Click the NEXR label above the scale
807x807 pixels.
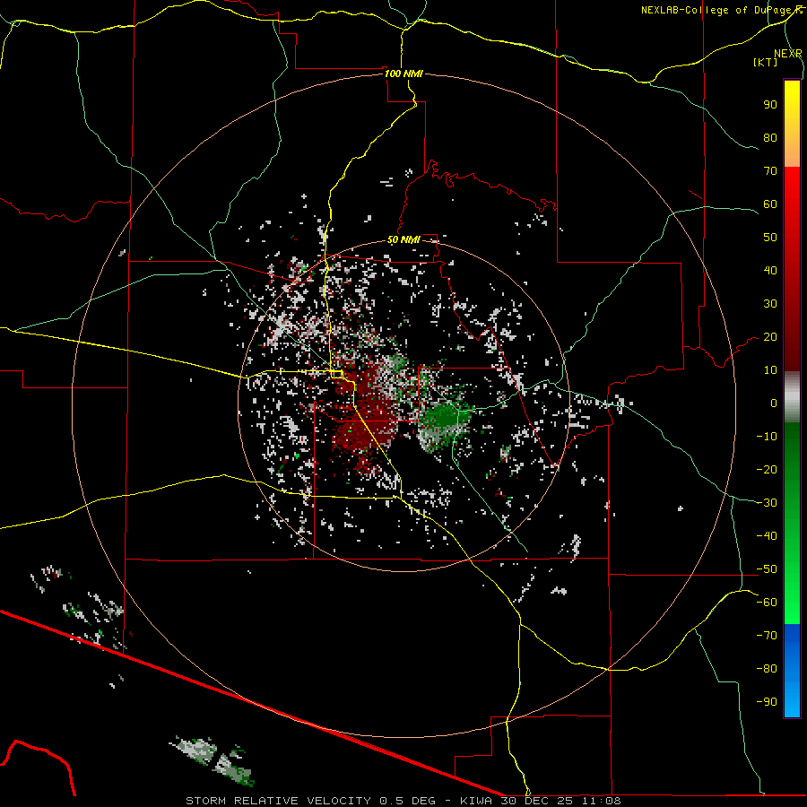click(788, 54)
